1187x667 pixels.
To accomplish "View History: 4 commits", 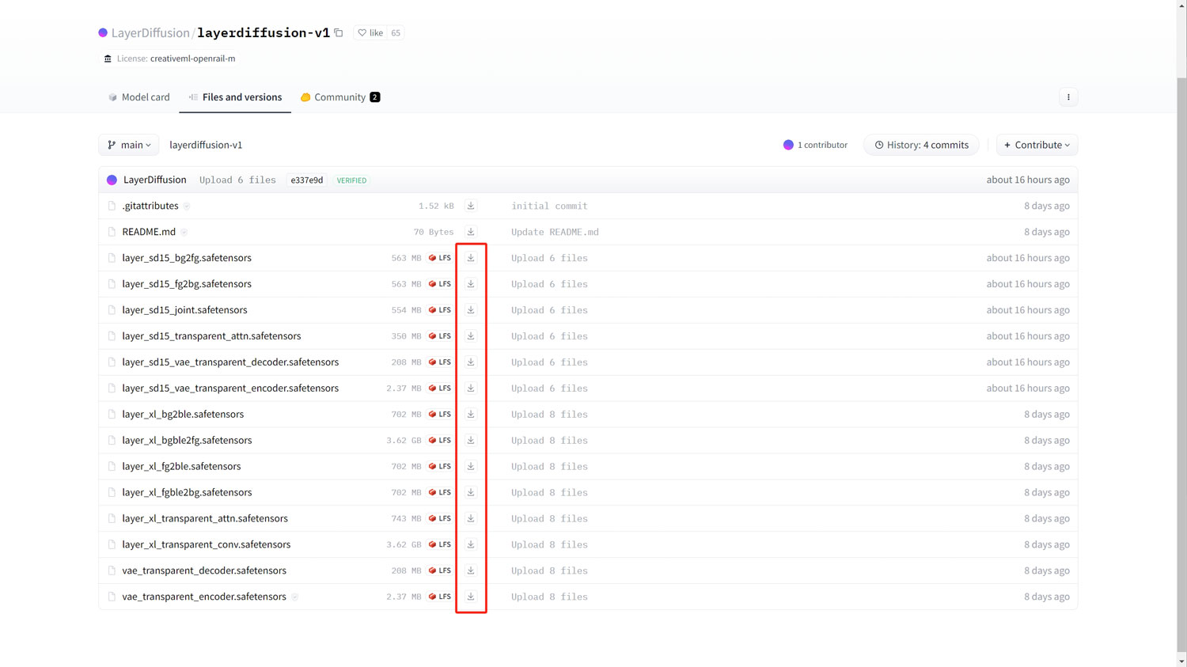I will [x=921, y=145].
